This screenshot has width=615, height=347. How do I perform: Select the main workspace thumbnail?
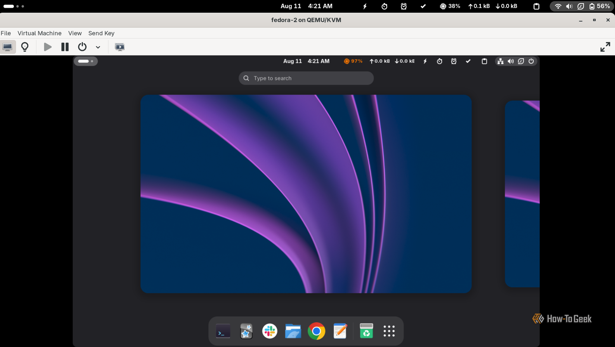tap(306, 194)
